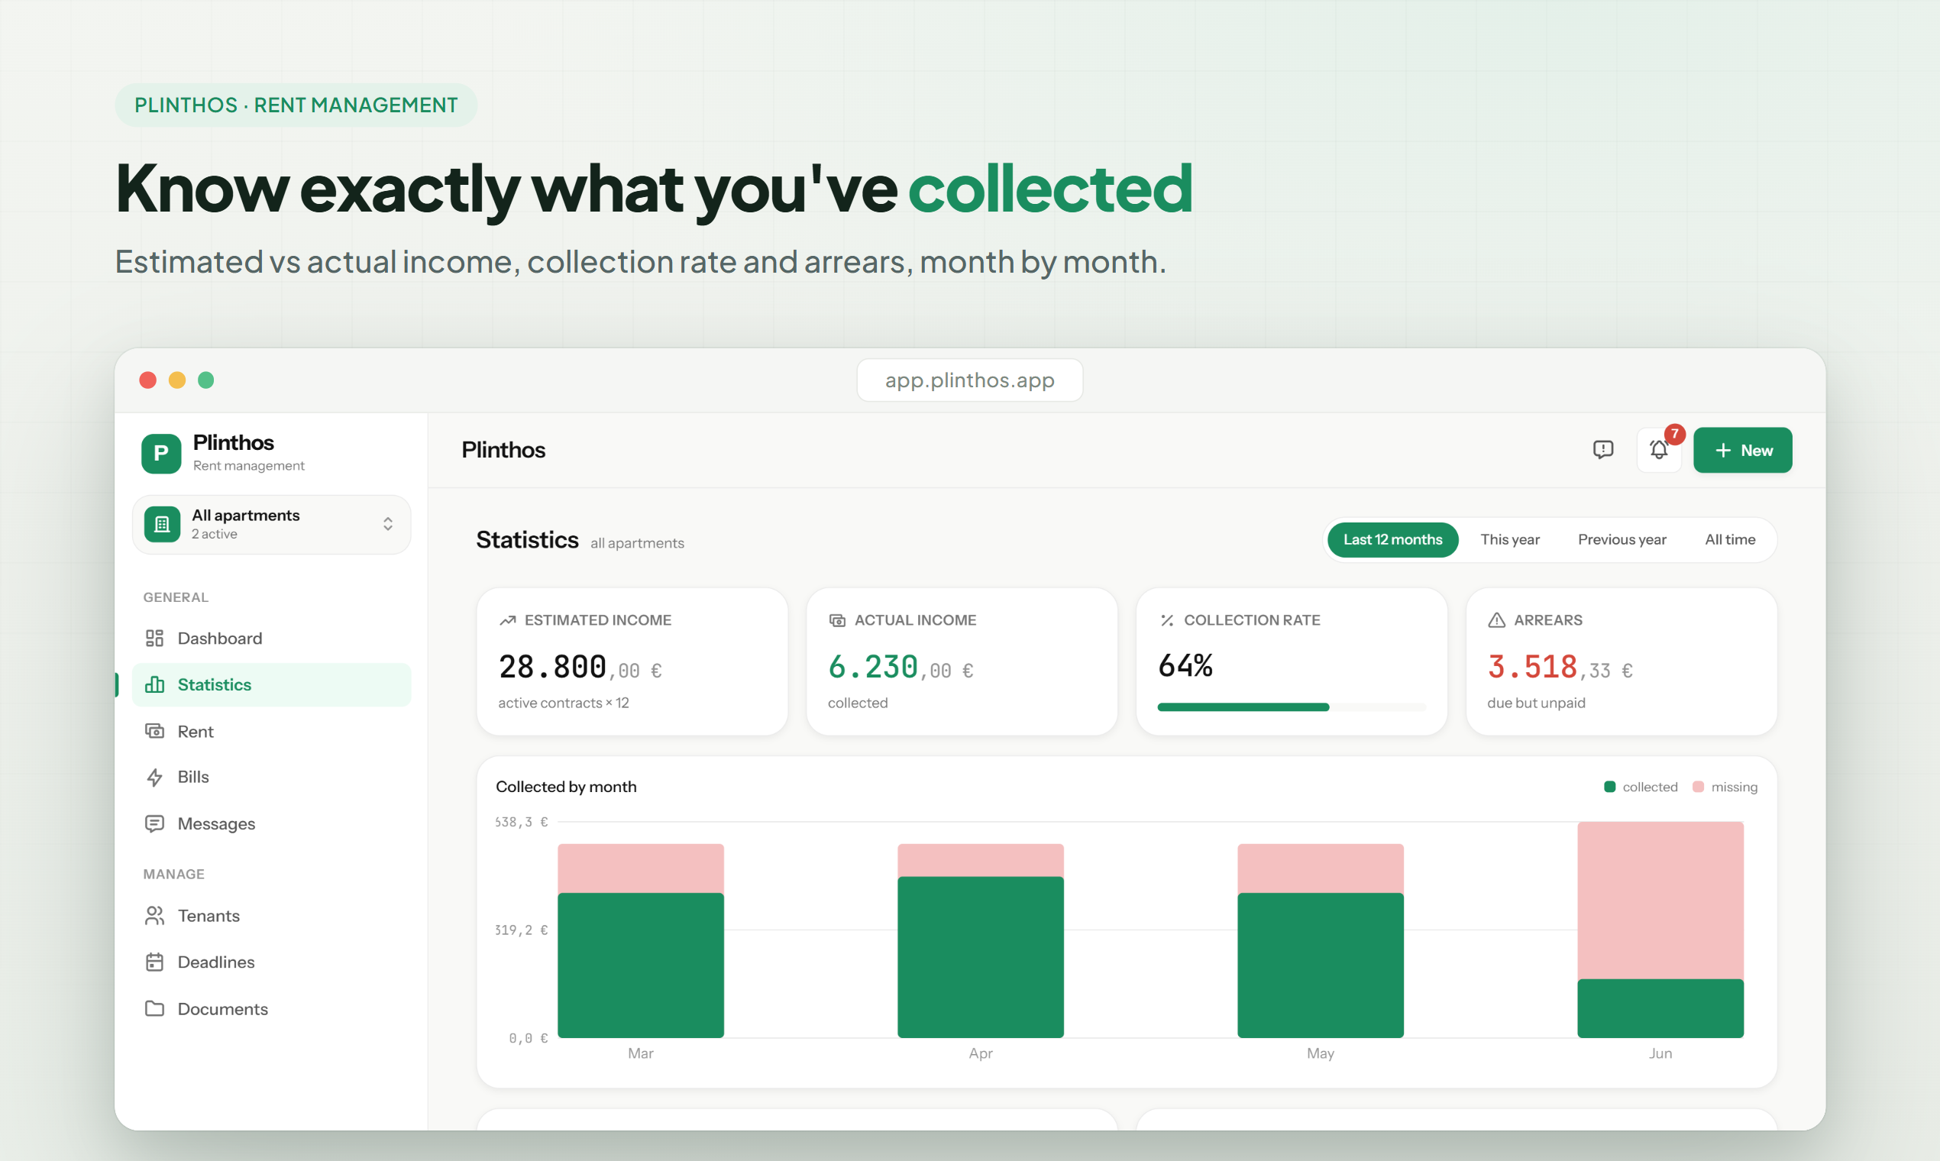1940x1161 pixels.
Task: Switch to All time period
Action: (1729, 540)
